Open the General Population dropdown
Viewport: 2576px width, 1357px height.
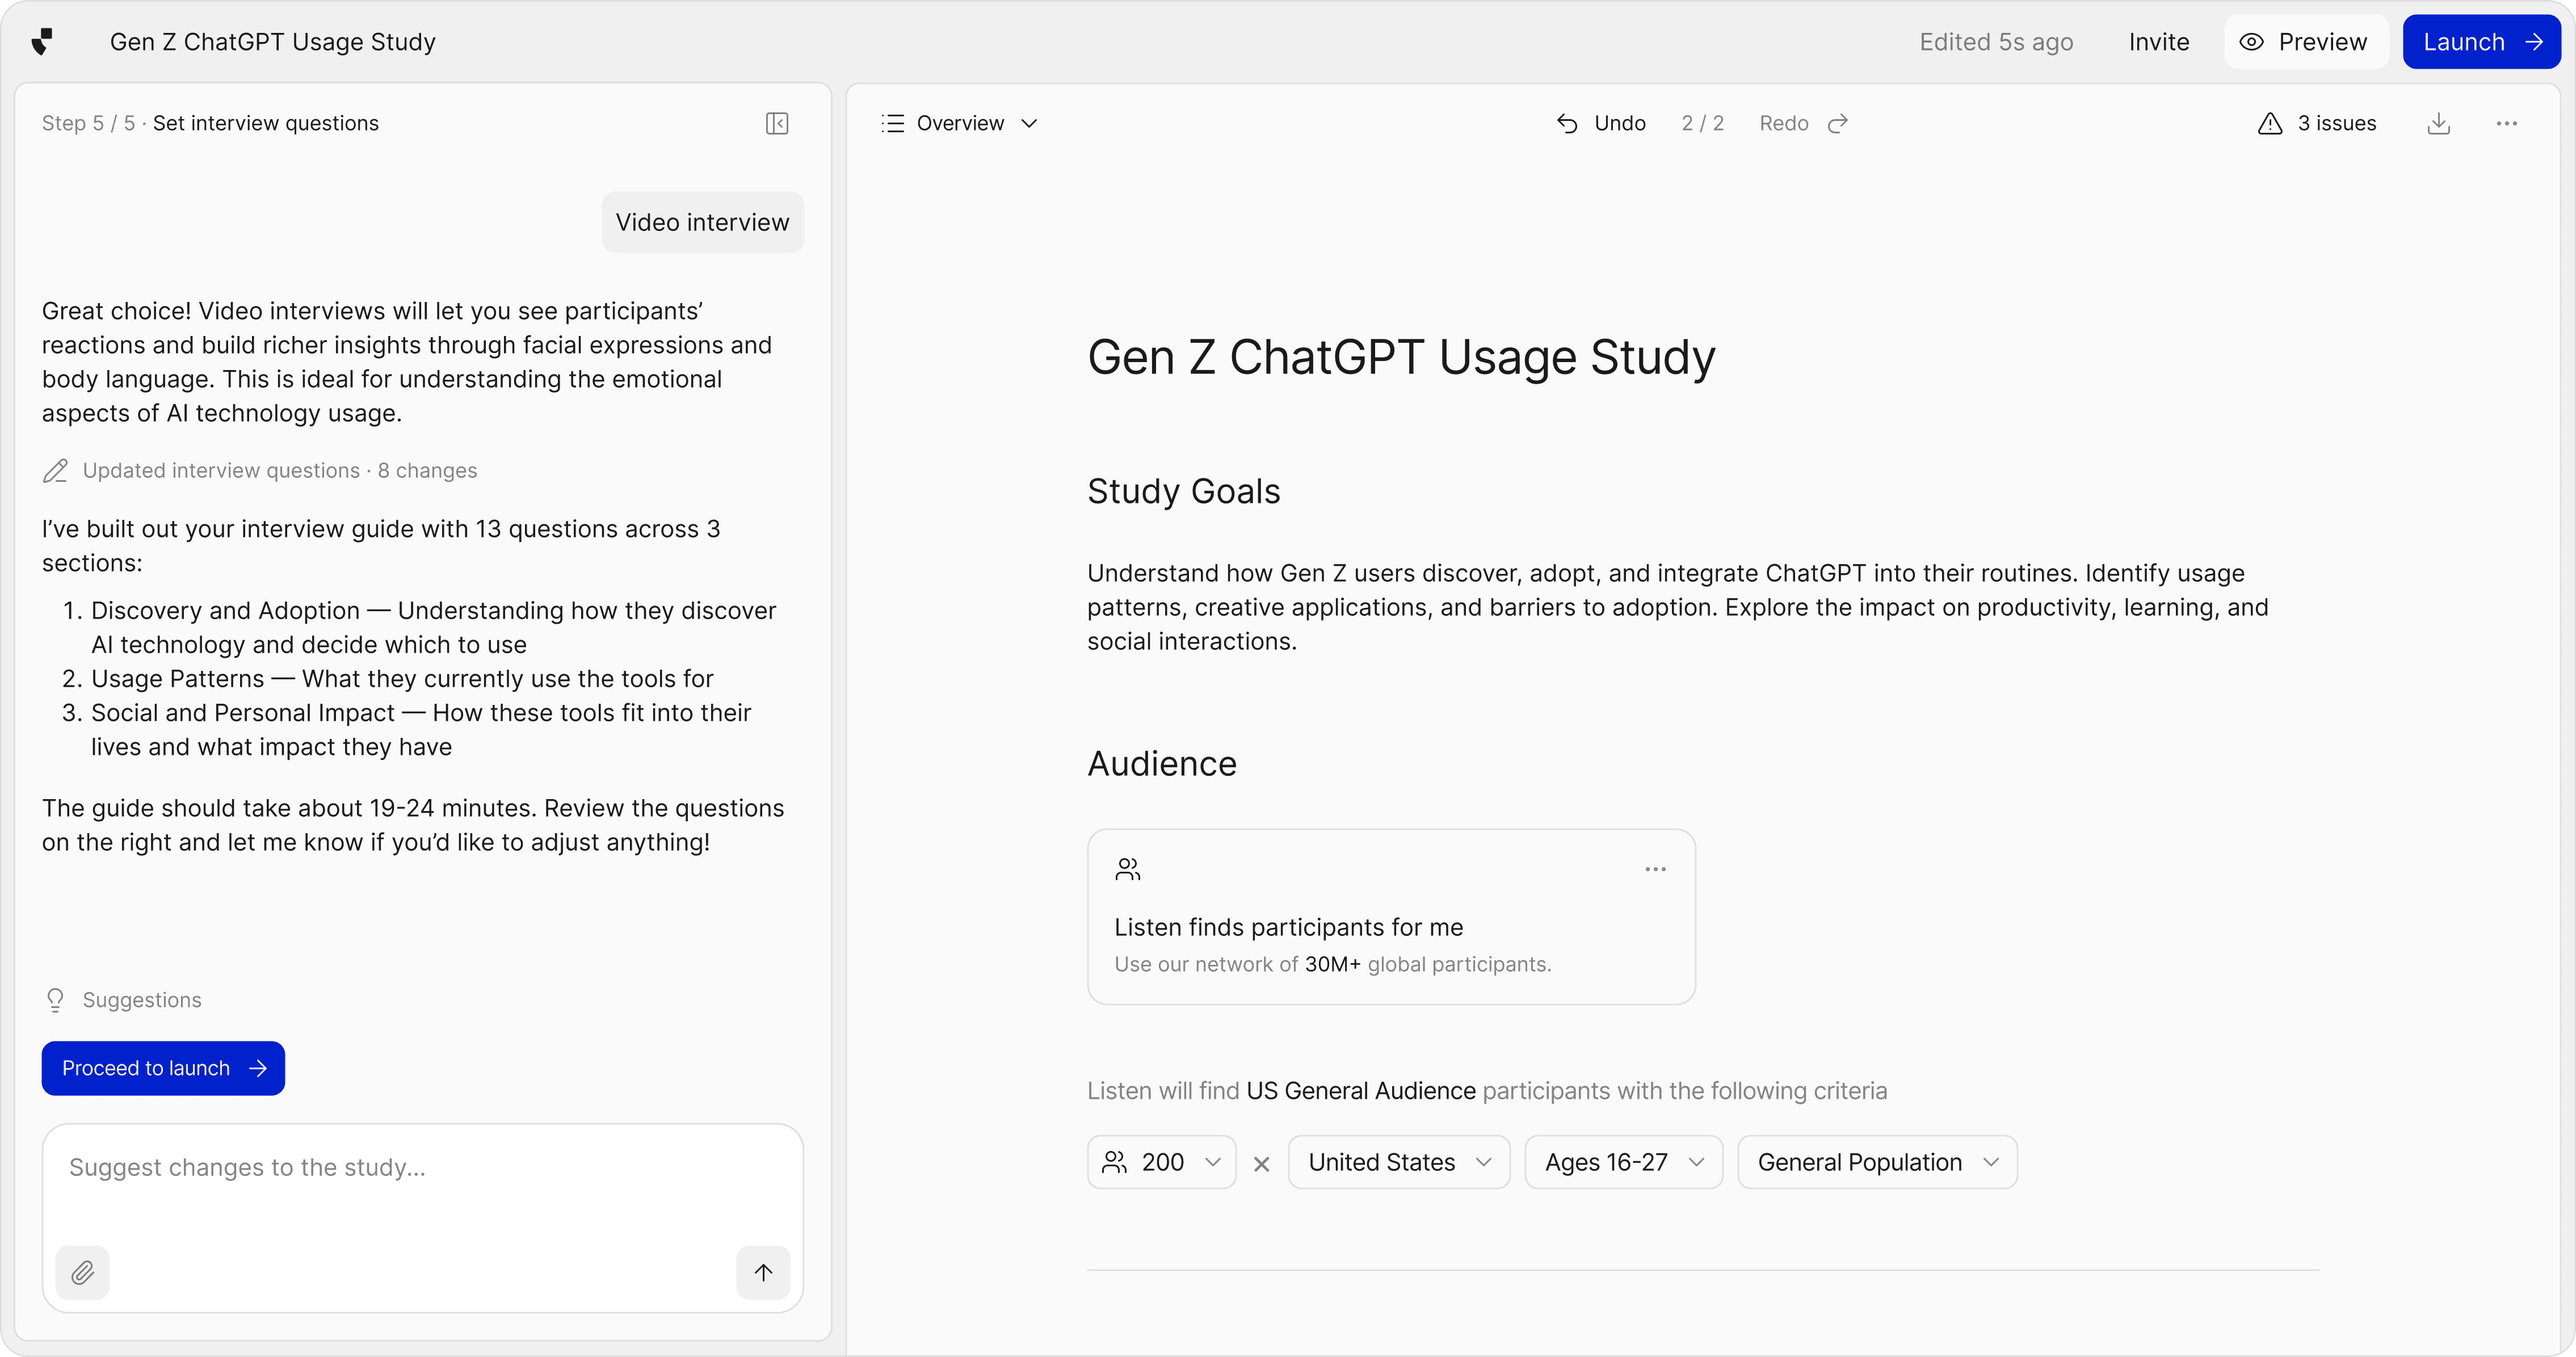pos(1877,1162)
